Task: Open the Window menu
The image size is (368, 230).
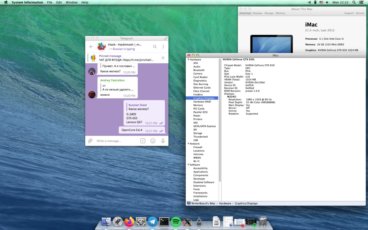Action: tap(72, 2)
